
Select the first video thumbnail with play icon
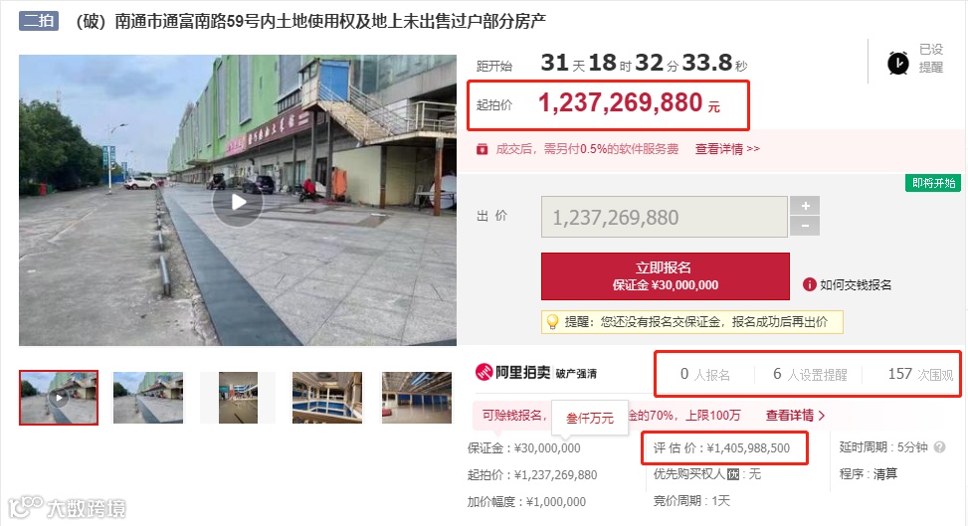pos(59,398)
